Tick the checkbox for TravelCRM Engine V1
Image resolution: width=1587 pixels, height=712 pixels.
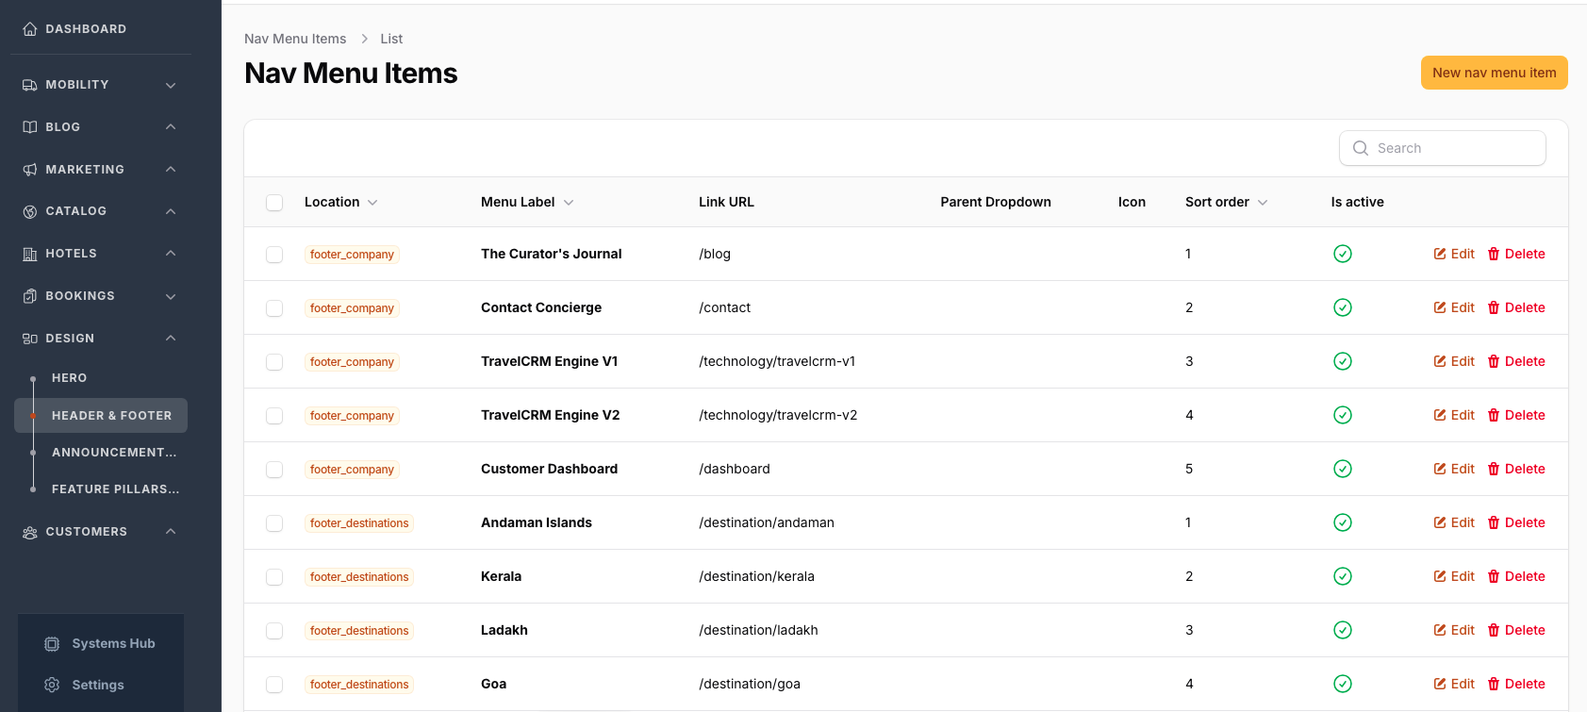(x=274, y=362)
